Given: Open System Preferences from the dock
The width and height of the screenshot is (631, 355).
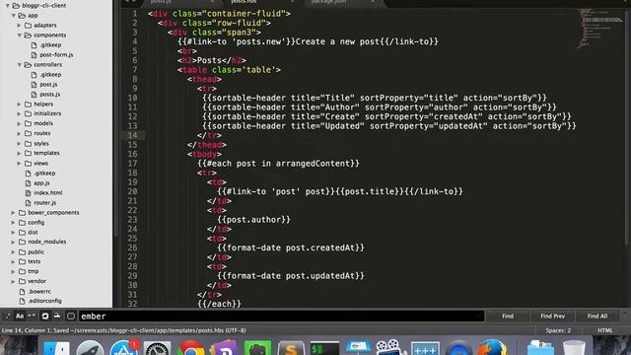Looking at the screenshot, I should 158,348.
